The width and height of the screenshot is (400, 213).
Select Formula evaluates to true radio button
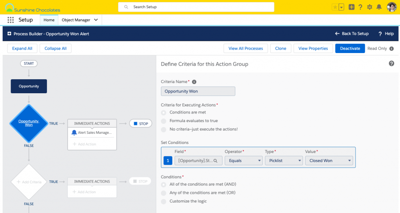164,121
